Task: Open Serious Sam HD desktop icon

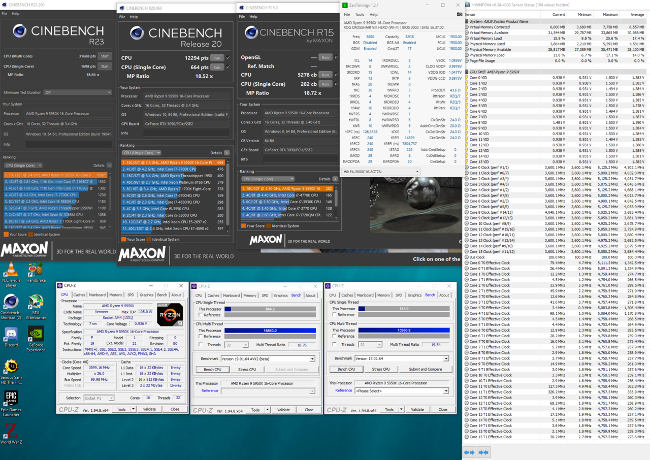Action: (11, 372)
